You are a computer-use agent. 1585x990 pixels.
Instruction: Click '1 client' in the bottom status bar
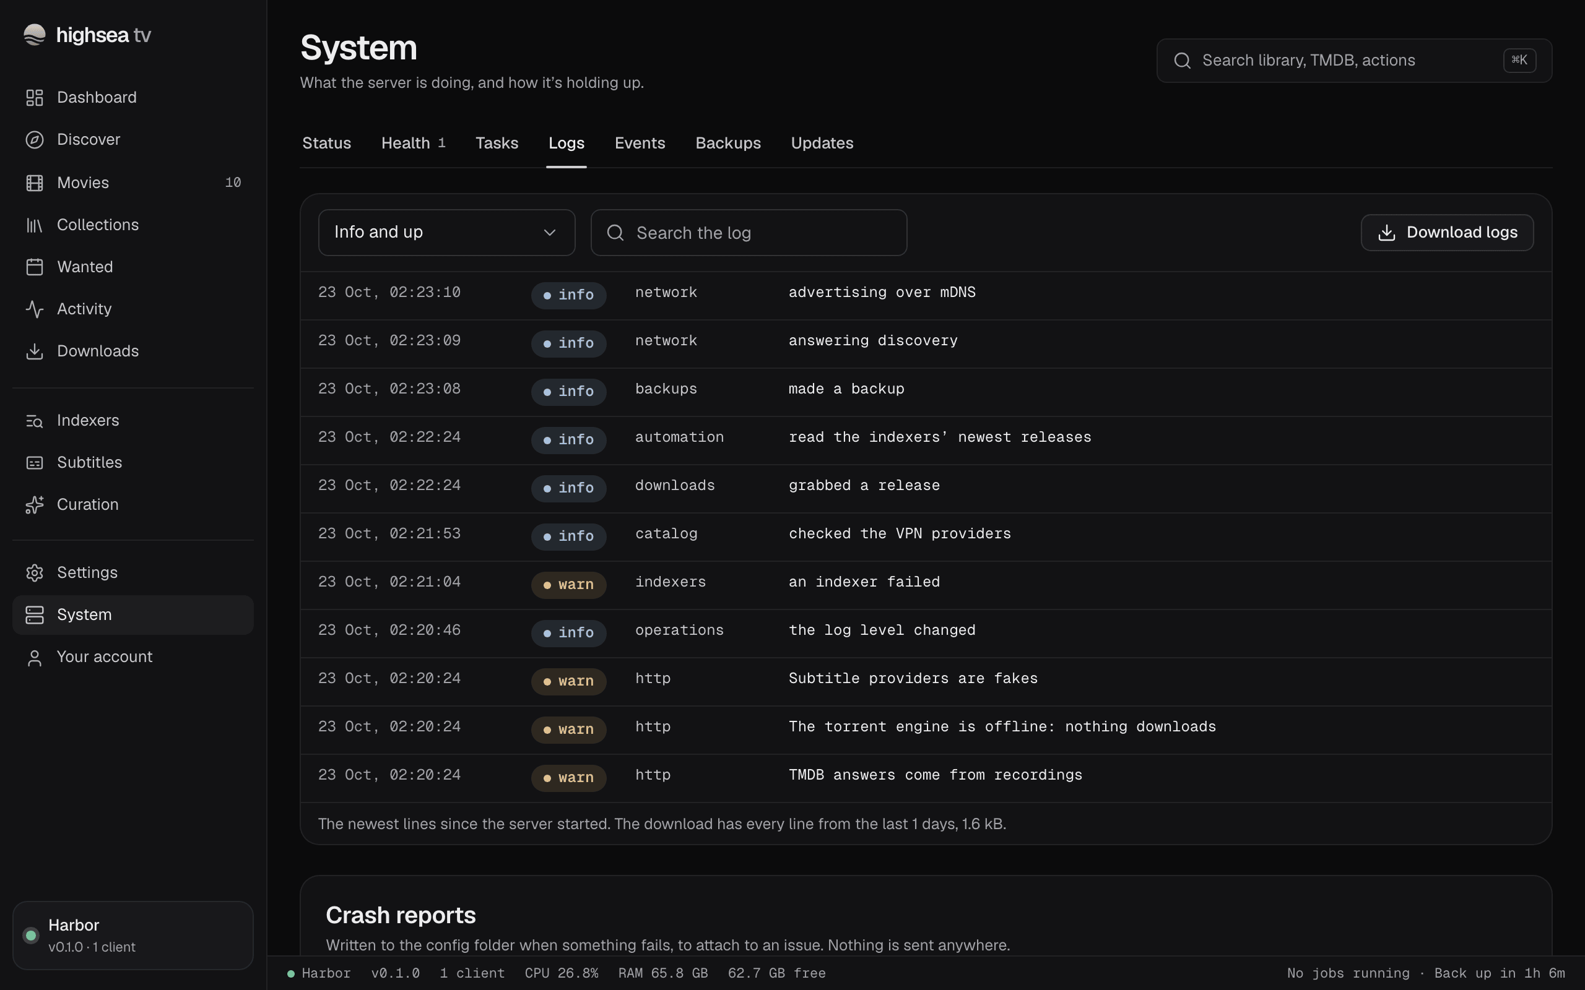coord(472,973)
